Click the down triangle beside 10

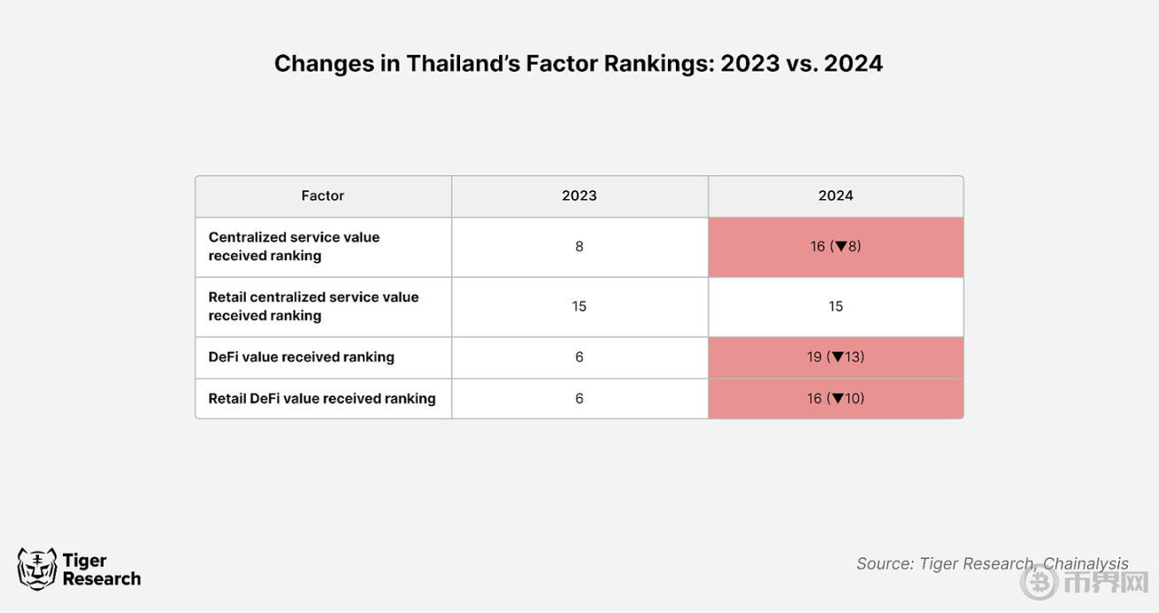click(836, 399)
